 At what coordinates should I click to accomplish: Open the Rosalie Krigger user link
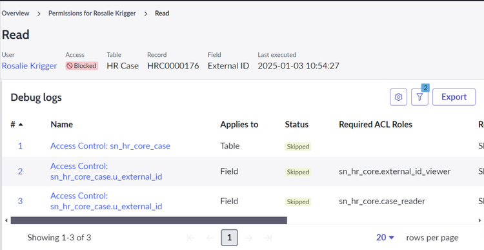tap(29, 66)
